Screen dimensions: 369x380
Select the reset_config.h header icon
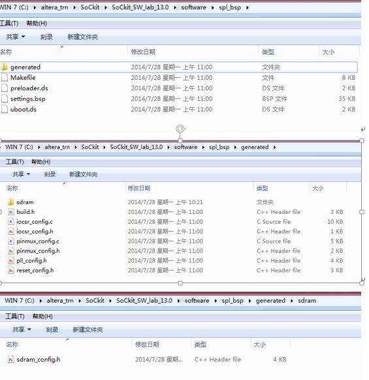(11, 270)
